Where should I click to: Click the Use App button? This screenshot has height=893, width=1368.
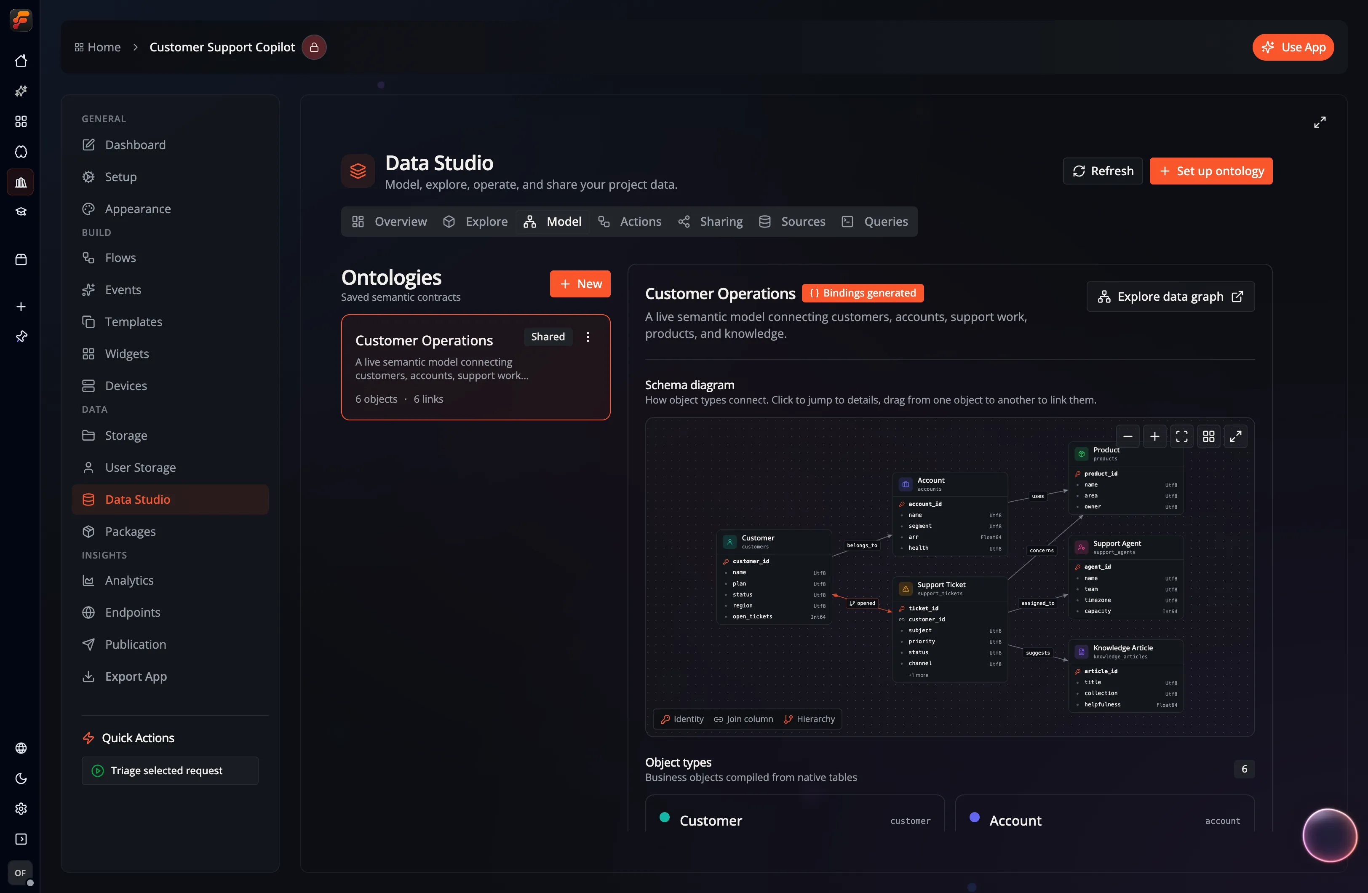coord(1293,47)
